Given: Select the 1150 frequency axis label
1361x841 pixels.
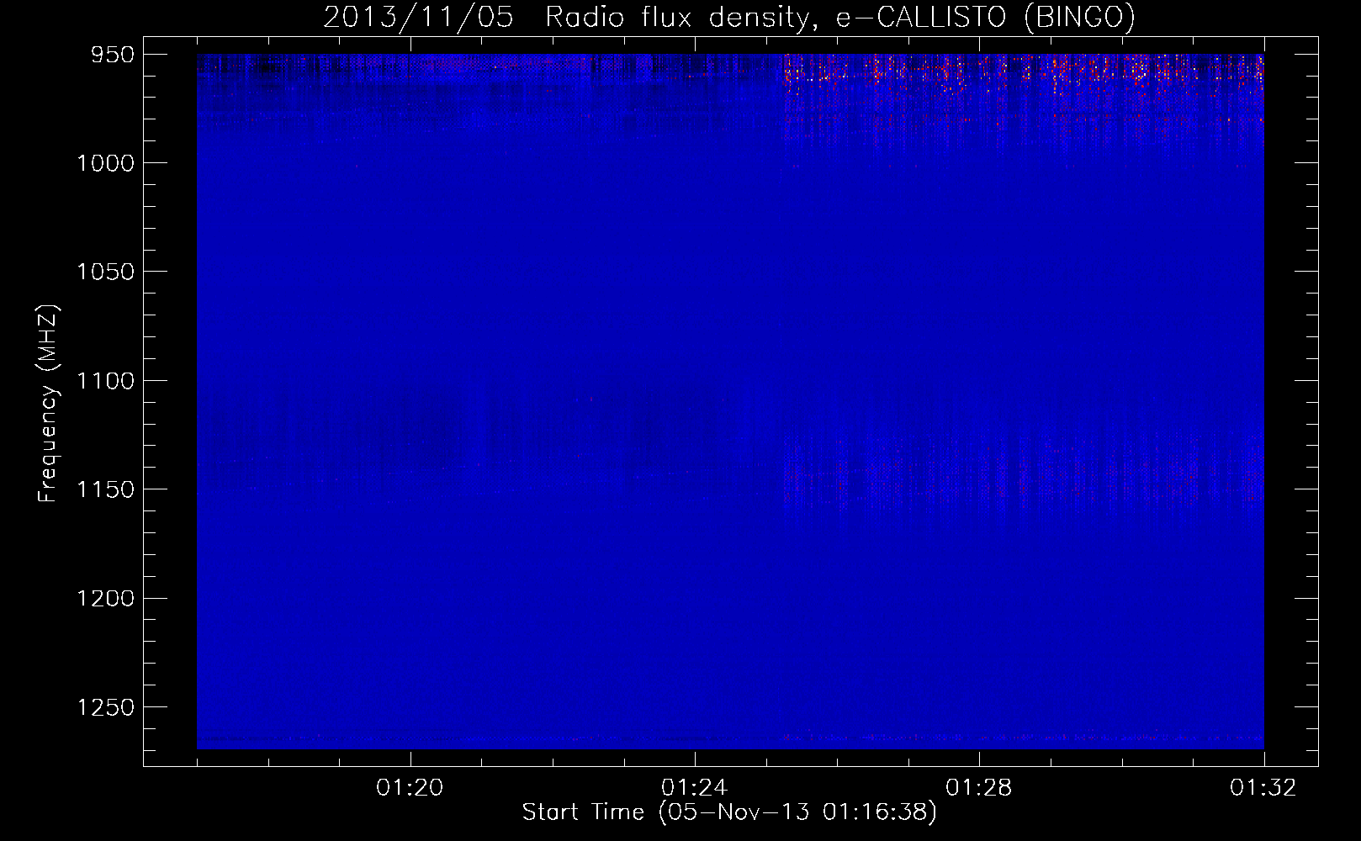Looking at the screenshot, I should [106, 489].
